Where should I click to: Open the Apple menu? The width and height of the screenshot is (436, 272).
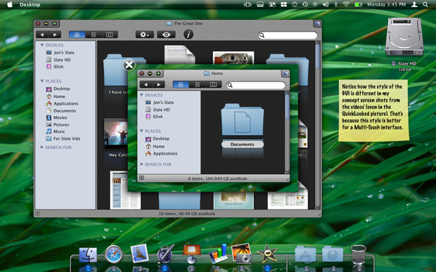point(10,4)
